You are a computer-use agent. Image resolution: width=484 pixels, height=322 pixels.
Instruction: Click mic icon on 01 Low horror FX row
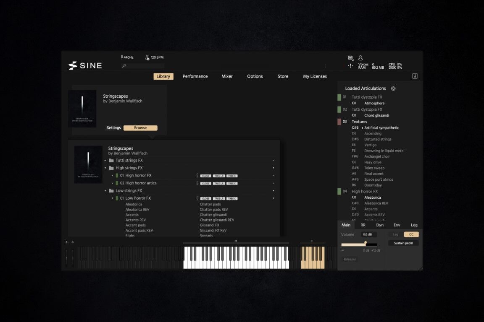point(197,198)
